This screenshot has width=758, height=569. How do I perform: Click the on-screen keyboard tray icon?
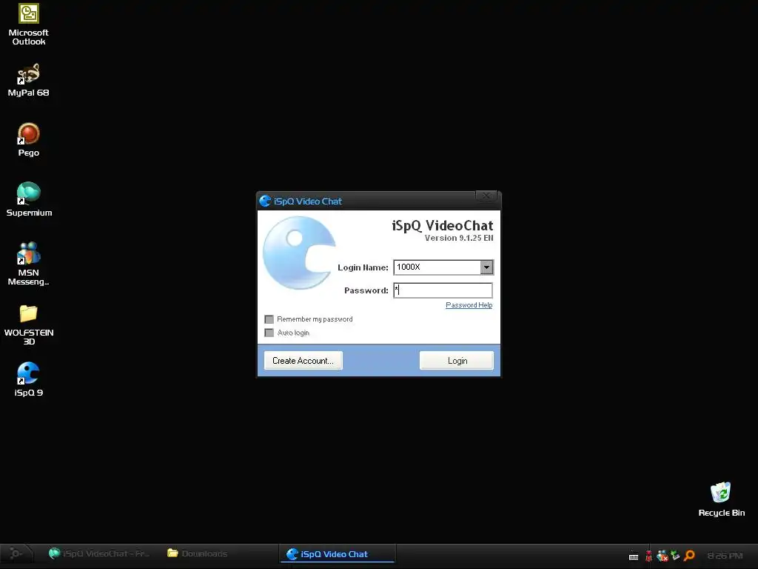coord(634,557)
